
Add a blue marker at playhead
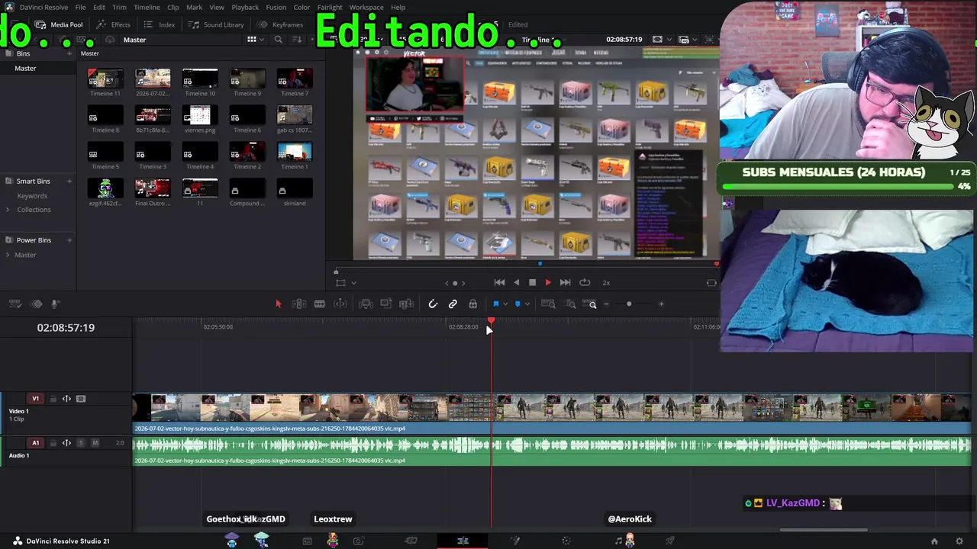point(518,304)
